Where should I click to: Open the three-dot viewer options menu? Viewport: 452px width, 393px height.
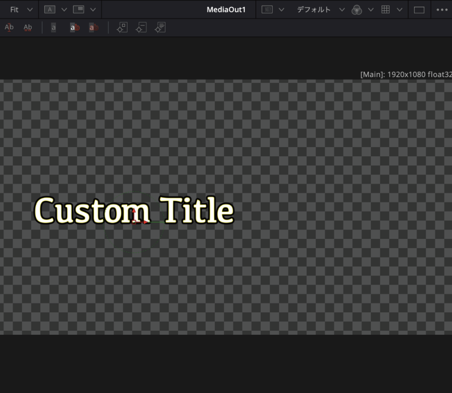click(441, 10)
